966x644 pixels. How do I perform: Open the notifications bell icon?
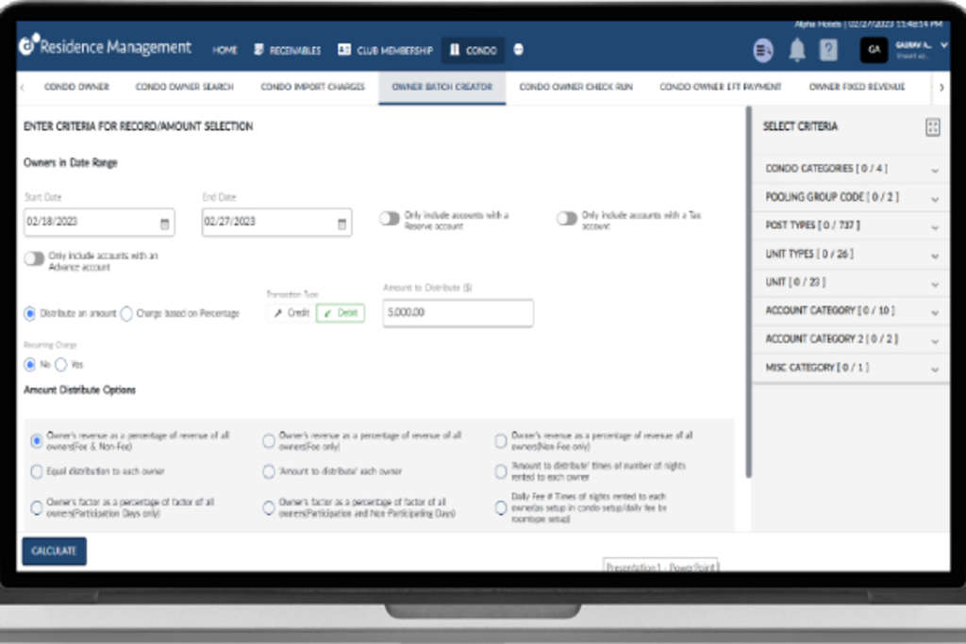[797, 51]
